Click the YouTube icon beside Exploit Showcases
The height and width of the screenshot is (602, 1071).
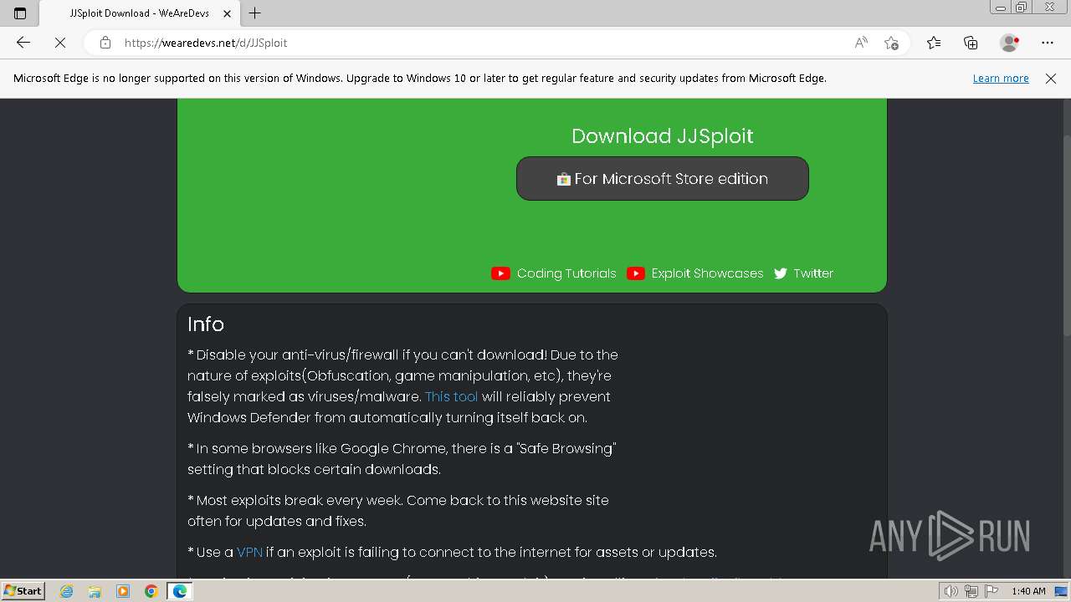coord(636,273)
